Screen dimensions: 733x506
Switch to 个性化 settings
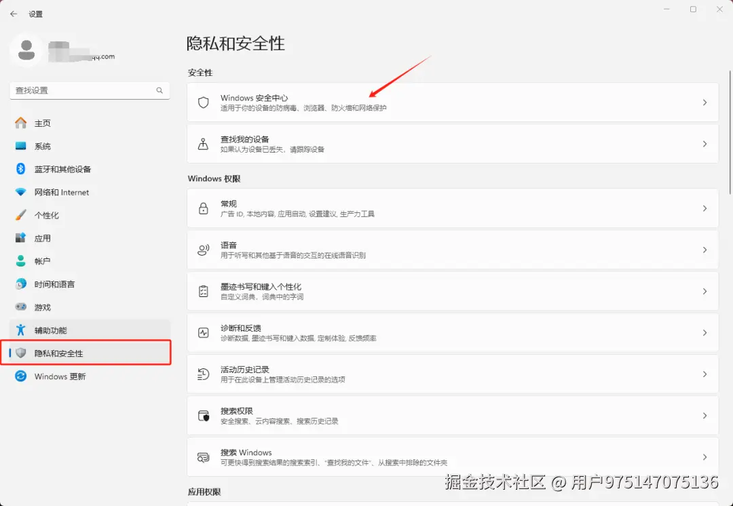coord(90,215)
